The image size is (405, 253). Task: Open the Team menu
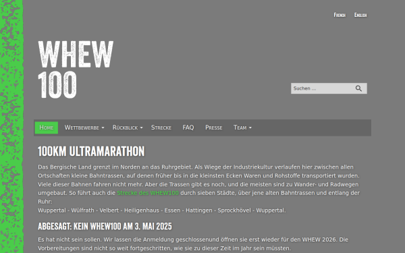click(240, 128)
